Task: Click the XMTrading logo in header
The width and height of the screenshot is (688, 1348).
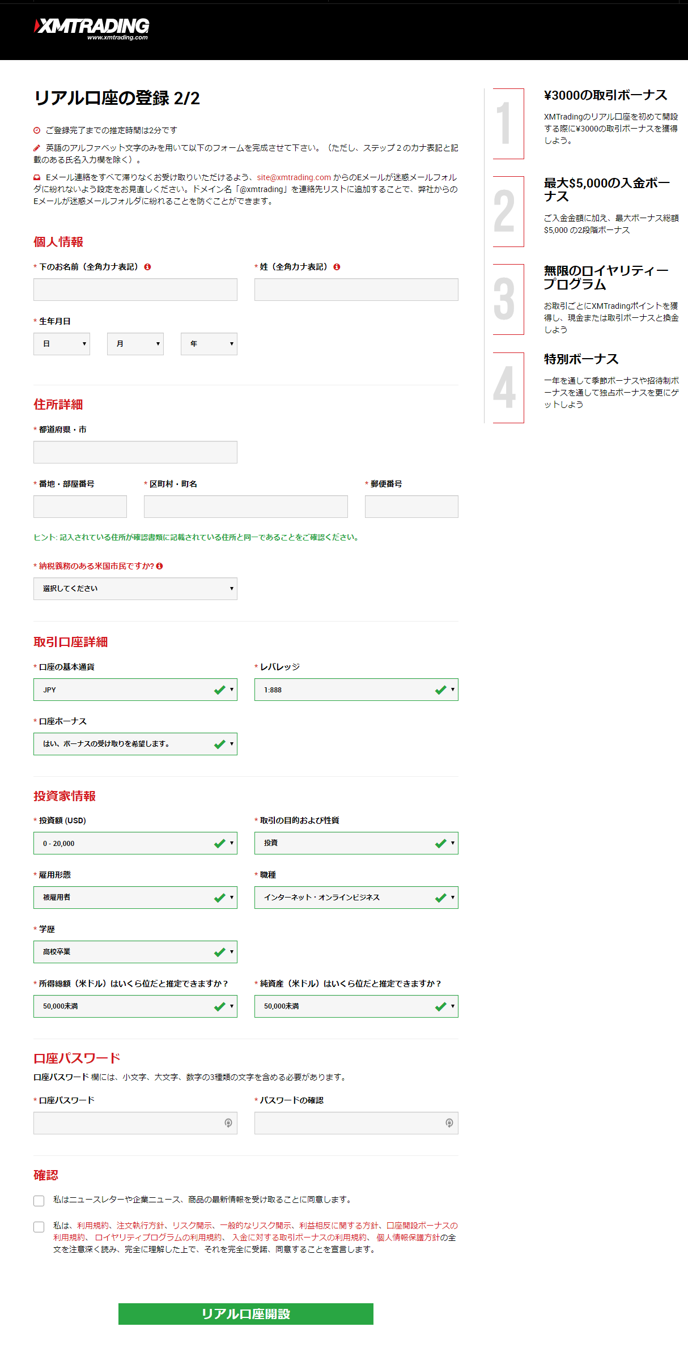Action: pyautogui.click(x=92, y=28)
